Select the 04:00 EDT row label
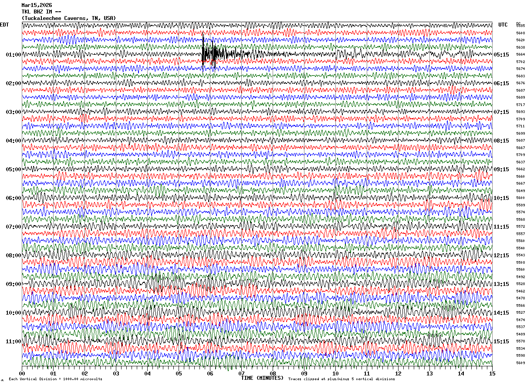 click(14, 141)
